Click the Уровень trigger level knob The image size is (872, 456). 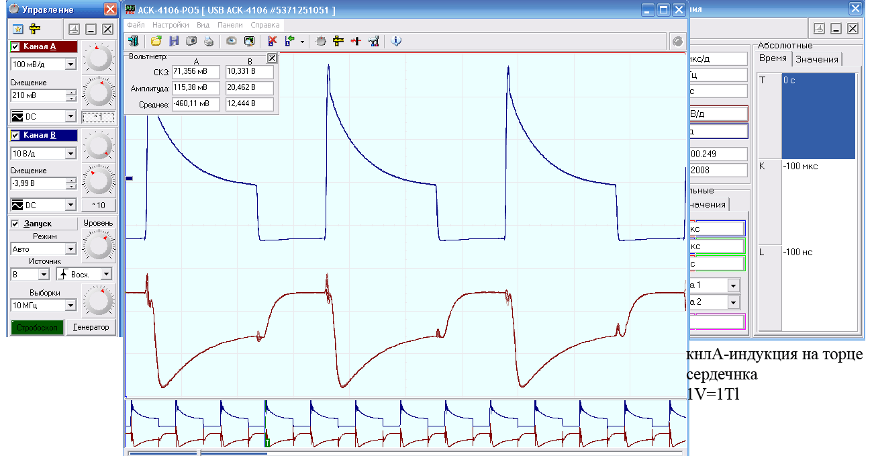(99, 246)
